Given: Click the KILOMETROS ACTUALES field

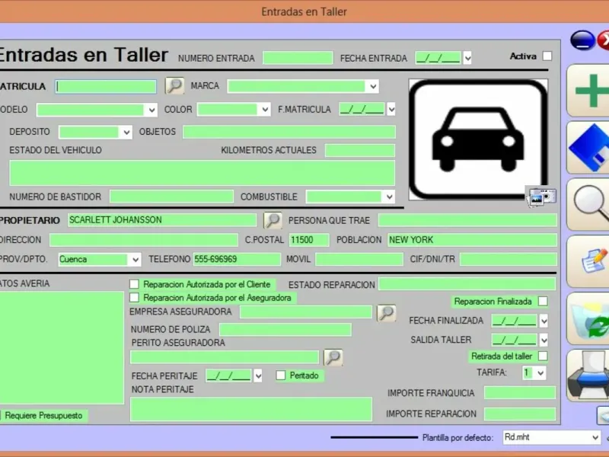Looking at the screenshot, I should 360,150.
